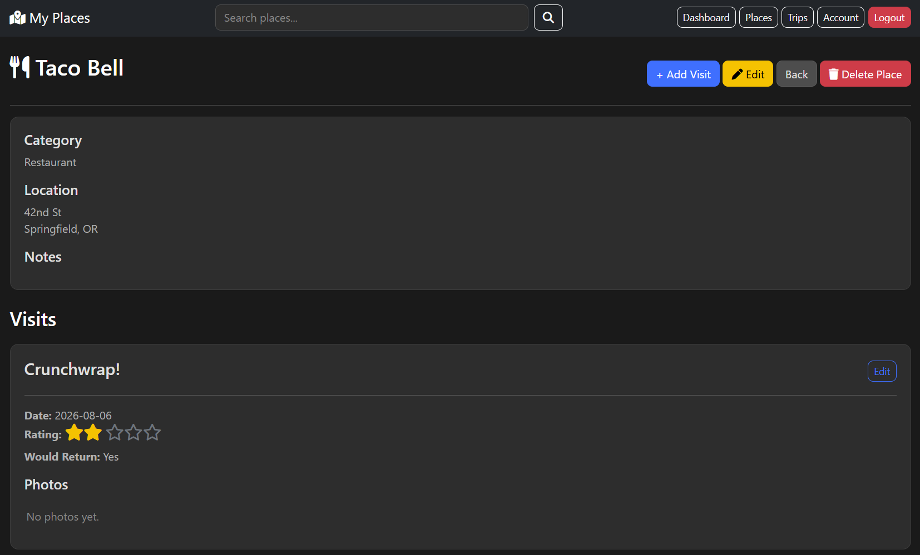Click the Notes heading

[43, 257]
